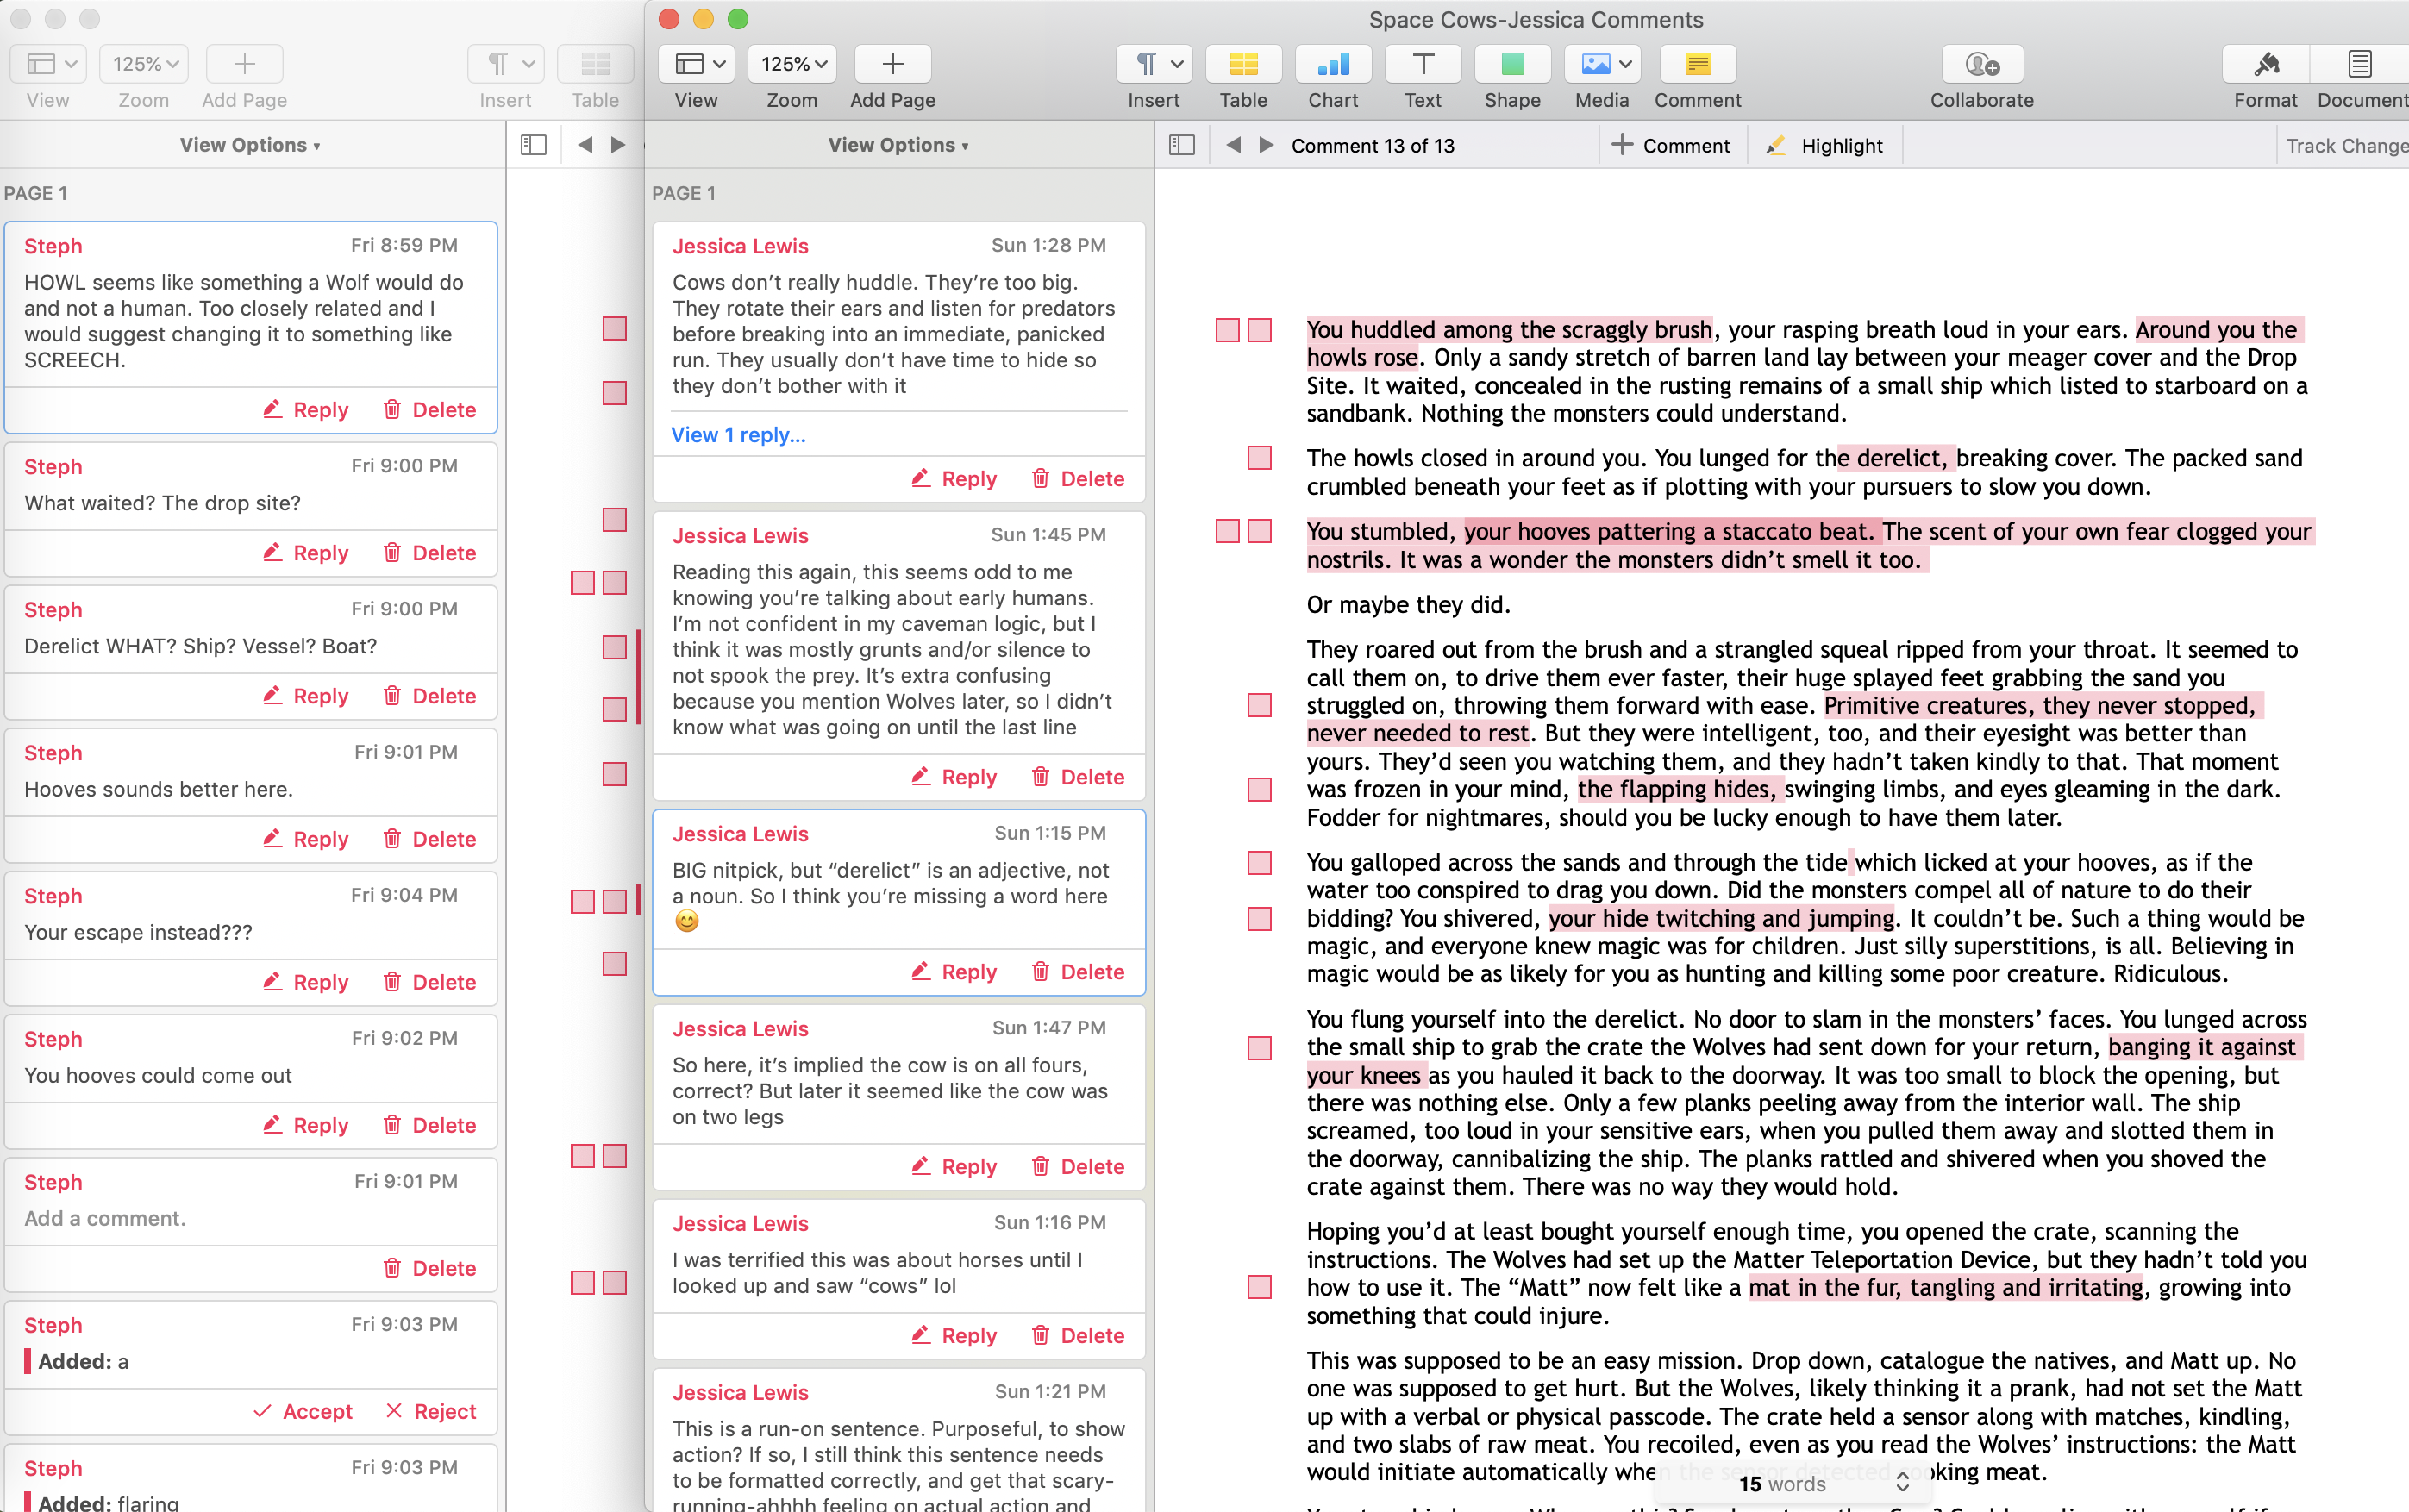Expand View Options in back comments pane

[250, 145]
